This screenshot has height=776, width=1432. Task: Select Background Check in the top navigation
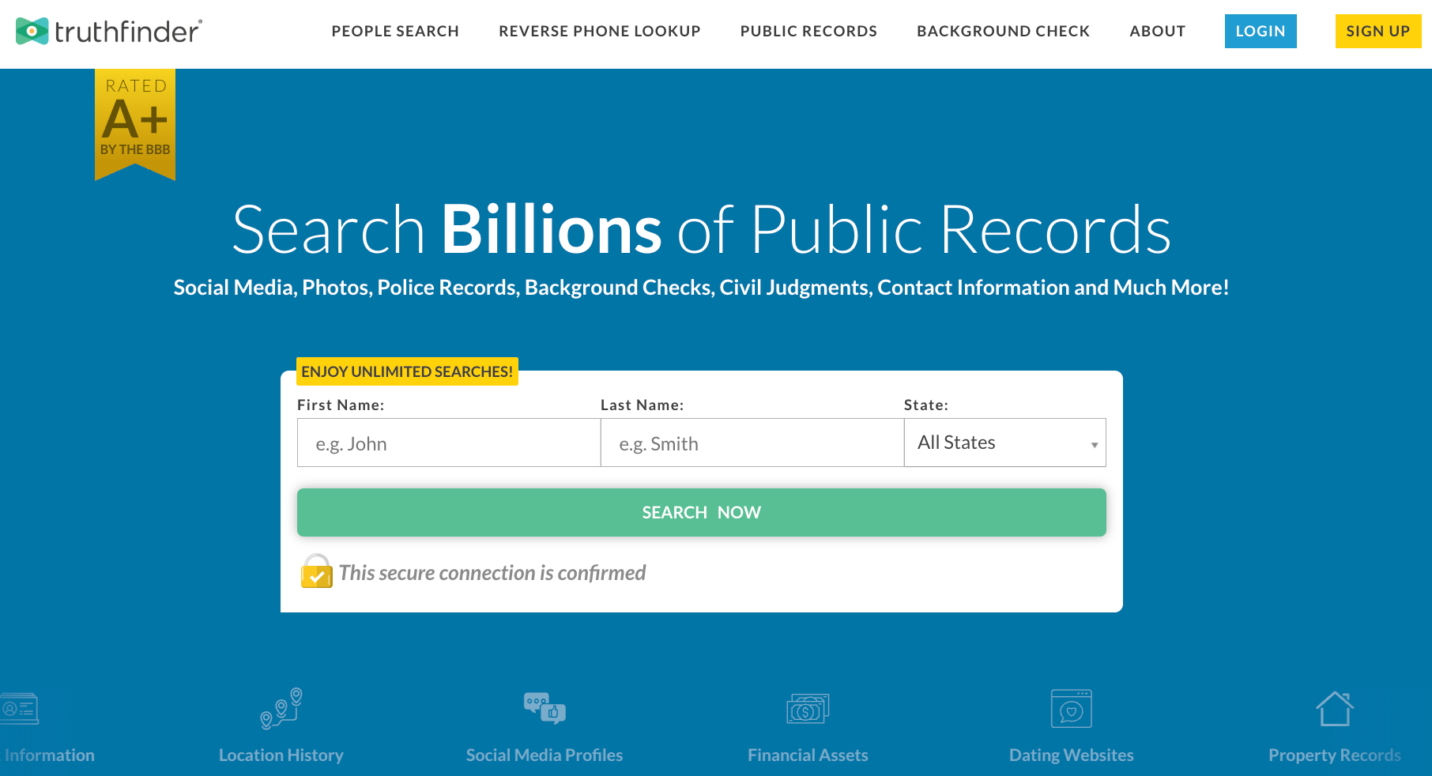coord(1004,31)
